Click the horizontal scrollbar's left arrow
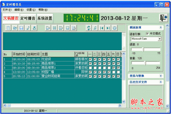Viewport: 171px width, 114px height. pyautogui.click(x=5, y=105)
